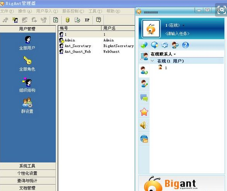Click the client sidebar user icon with the green pencil
Viewport: 227px width, 191px height.
click(144, 84)
